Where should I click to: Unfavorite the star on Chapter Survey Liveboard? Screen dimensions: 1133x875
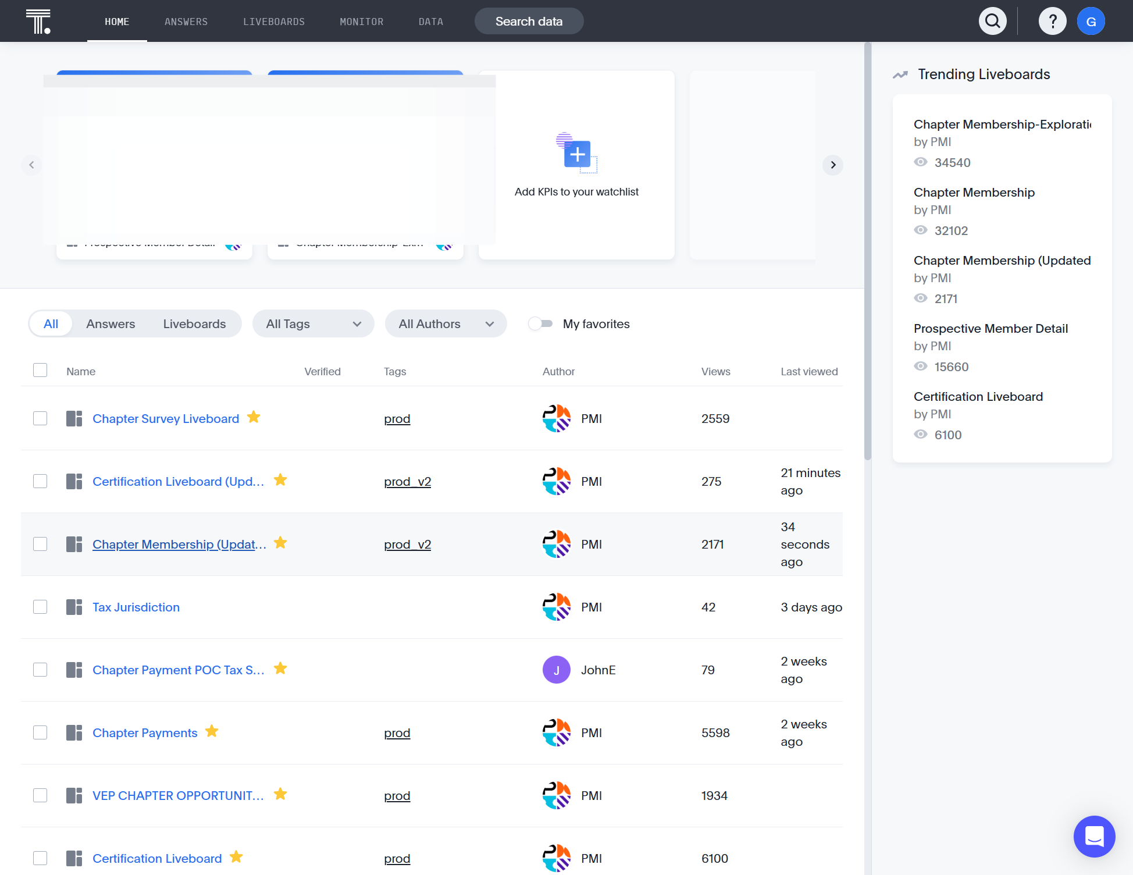254,417
